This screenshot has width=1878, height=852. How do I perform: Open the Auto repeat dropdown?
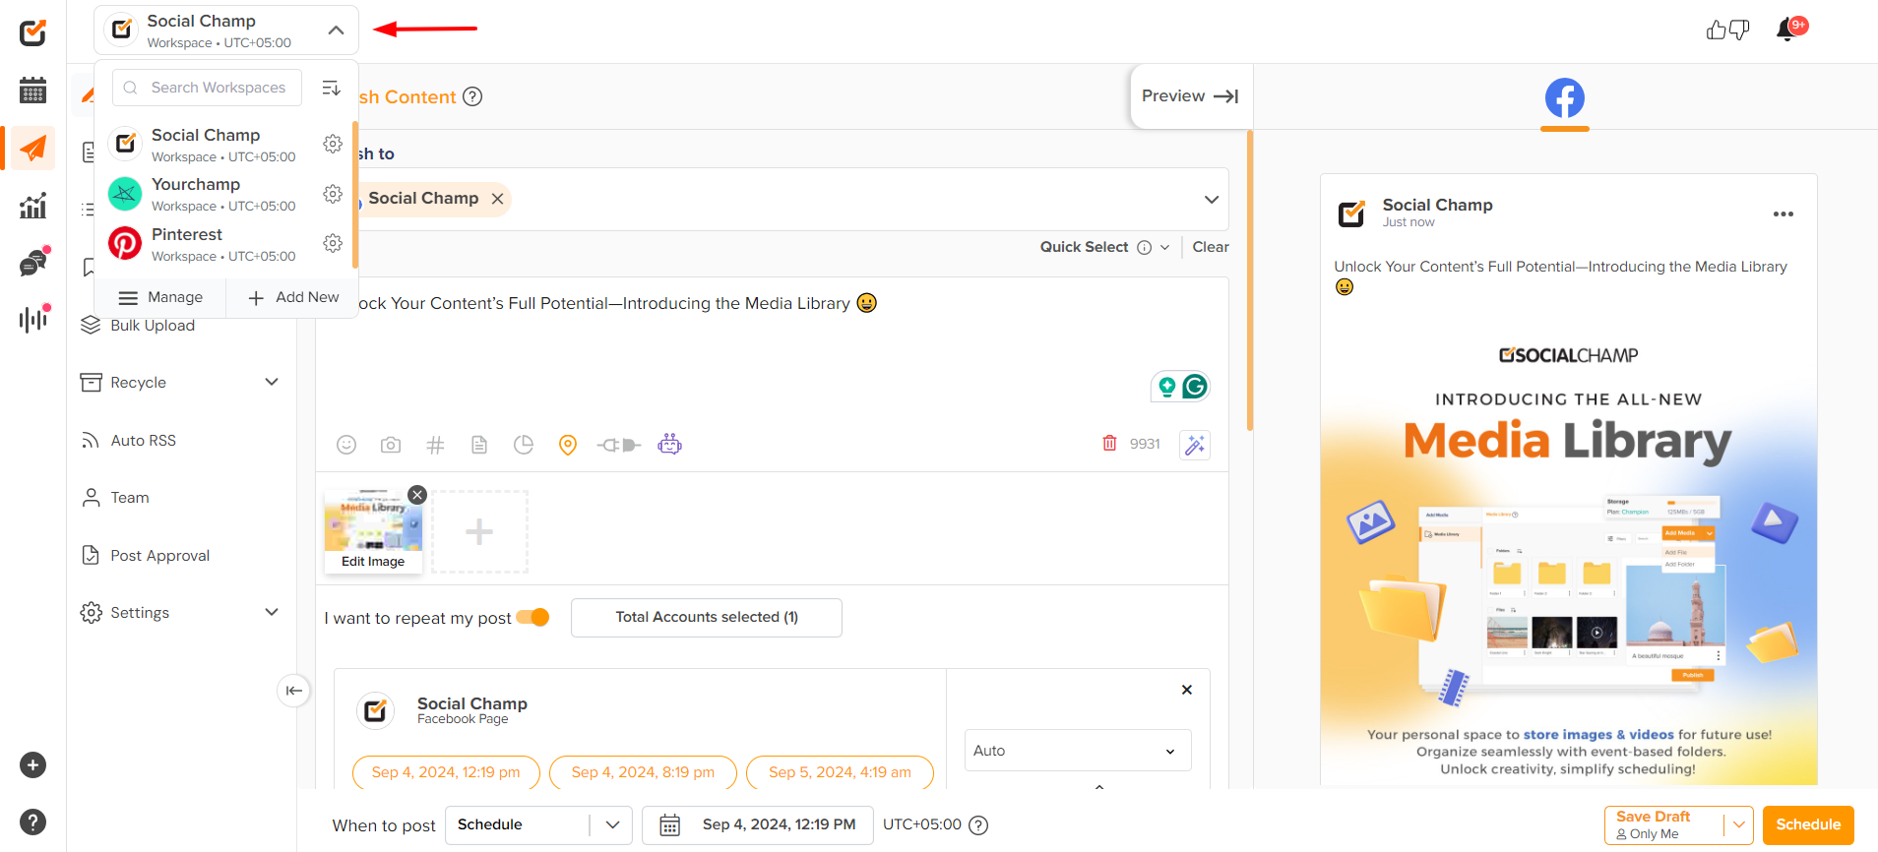[x=1078, y=751]
